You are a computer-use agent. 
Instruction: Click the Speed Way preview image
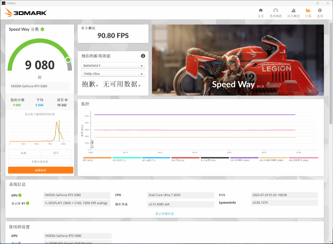pyautogui.click(x=238, y=60)
